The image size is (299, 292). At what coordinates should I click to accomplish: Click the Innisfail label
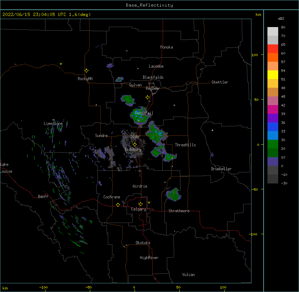point(144,113)
